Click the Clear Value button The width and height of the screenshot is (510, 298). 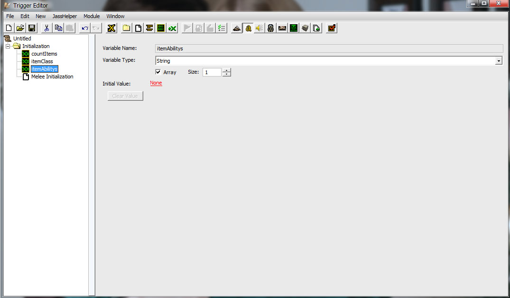click(125, 96)
